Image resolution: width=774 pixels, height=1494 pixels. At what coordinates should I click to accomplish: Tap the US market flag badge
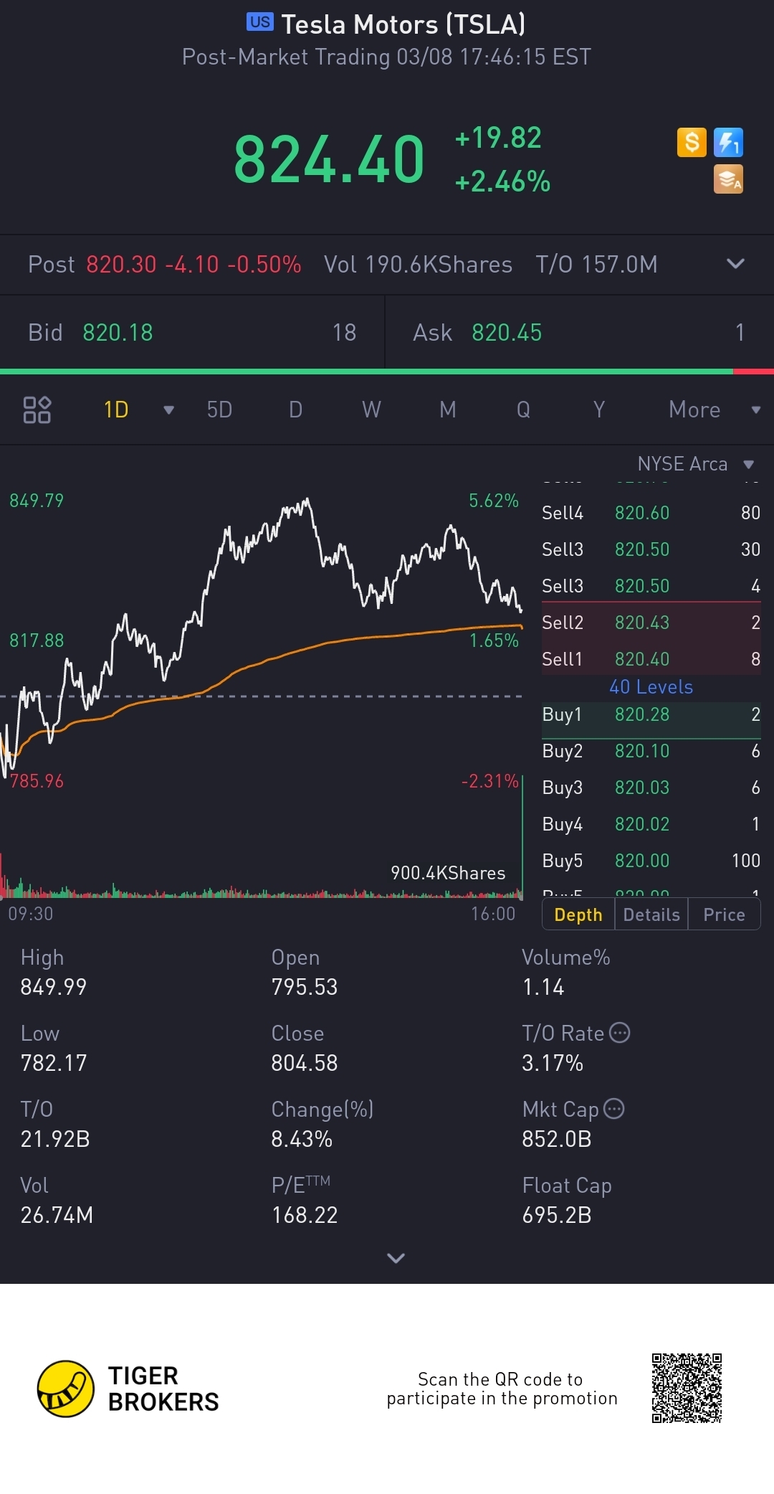(x=259, y=22)
